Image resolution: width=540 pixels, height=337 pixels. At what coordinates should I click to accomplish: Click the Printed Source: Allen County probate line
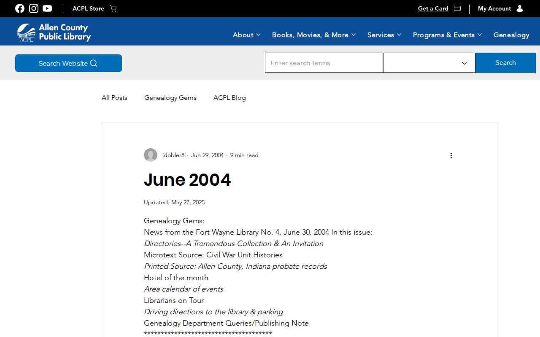coord(235,266)
